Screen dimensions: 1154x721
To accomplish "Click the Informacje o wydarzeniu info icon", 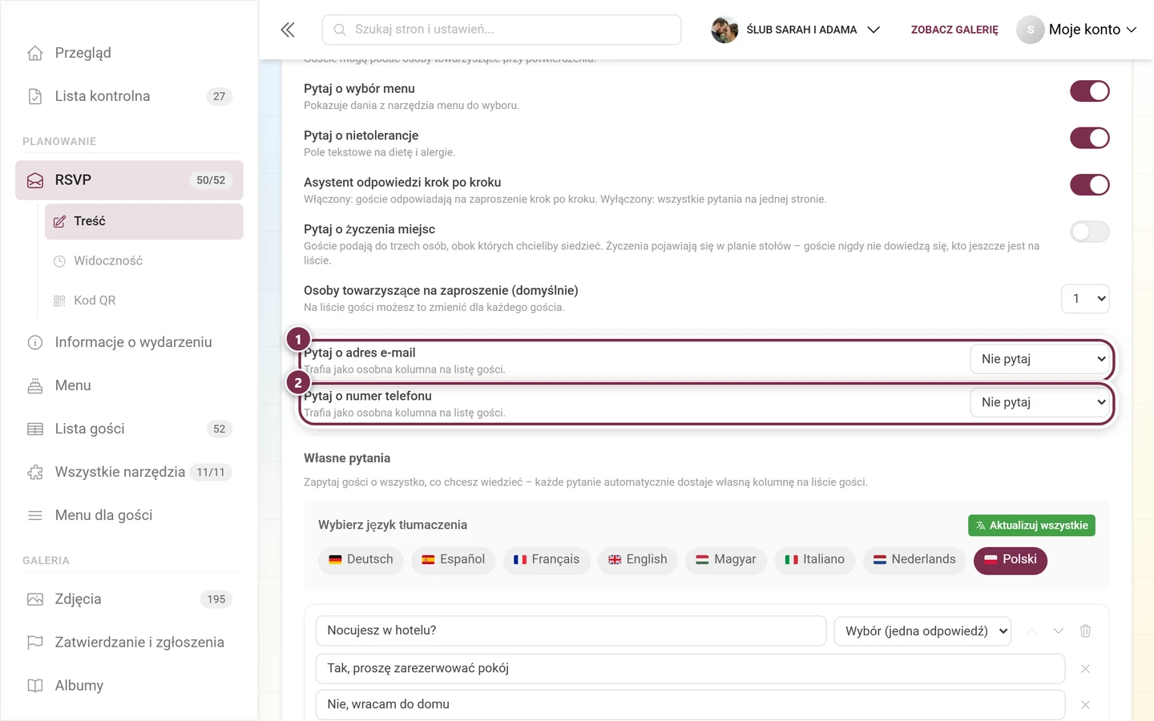I will [x=35, y=343].
